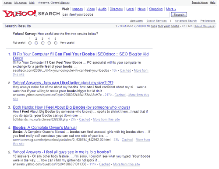Focus the search query input field

(x=116, y=14)
